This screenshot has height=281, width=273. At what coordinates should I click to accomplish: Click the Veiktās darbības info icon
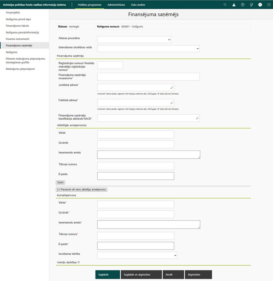coord(79,262)
